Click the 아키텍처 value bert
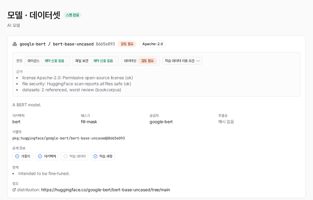The height and width of the screenshot is (200, 313). [16, 122]
